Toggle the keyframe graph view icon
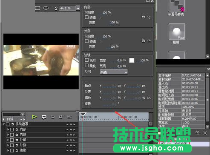210x155 pixels. [69, 117]
